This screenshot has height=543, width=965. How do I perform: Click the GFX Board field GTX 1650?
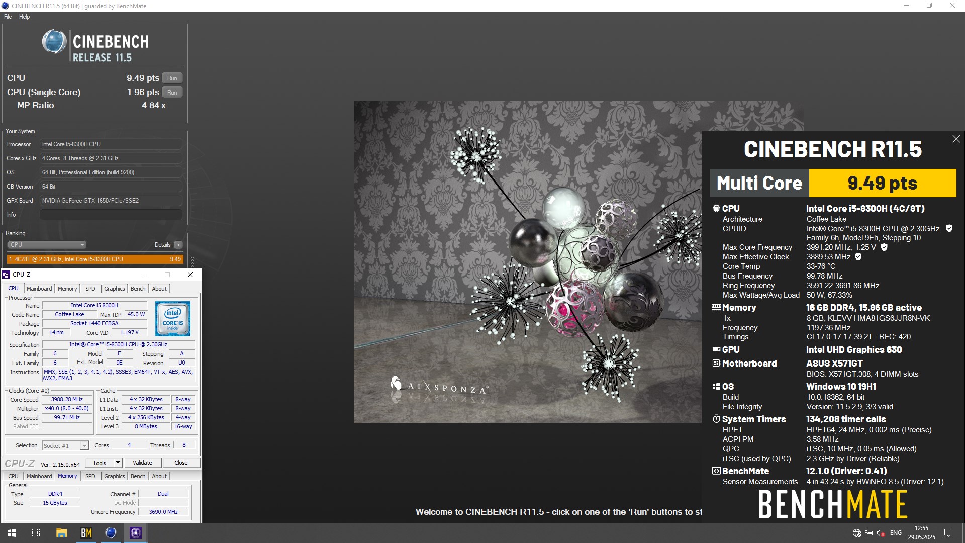[x=111, y=201]
